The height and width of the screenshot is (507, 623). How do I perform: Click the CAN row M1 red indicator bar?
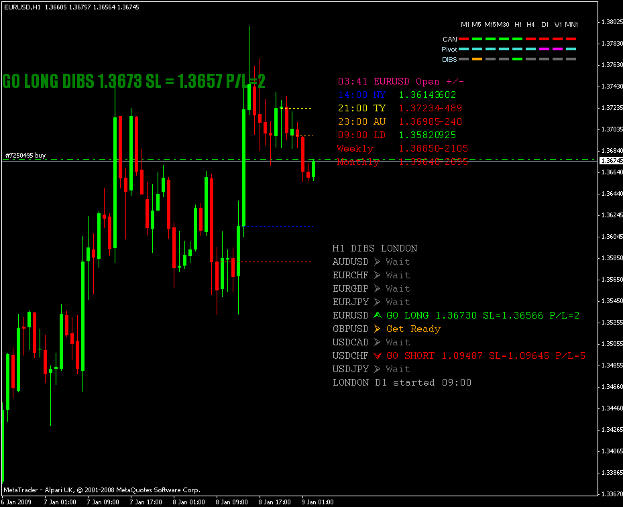464,39
